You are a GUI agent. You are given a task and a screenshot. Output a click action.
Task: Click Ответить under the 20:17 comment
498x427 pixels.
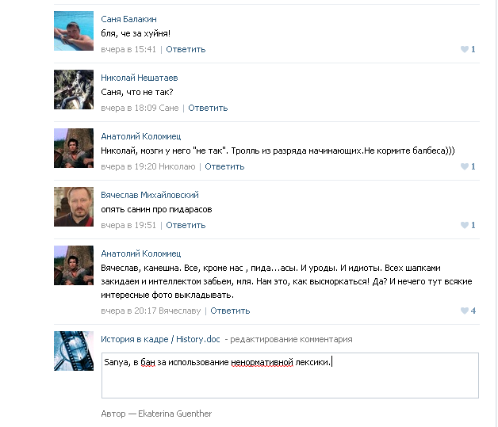coord(230,311)
